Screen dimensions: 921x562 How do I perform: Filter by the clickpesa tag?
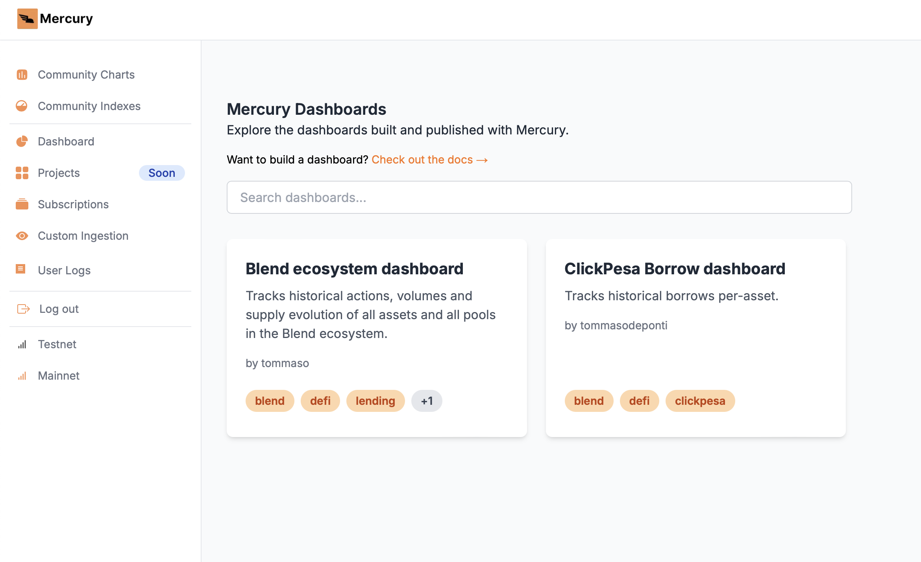point(700,401)
